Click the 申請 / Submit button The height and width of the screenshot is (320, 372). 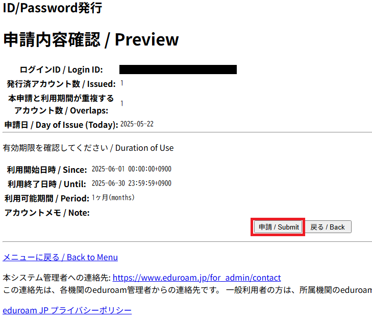pos(278,227)
